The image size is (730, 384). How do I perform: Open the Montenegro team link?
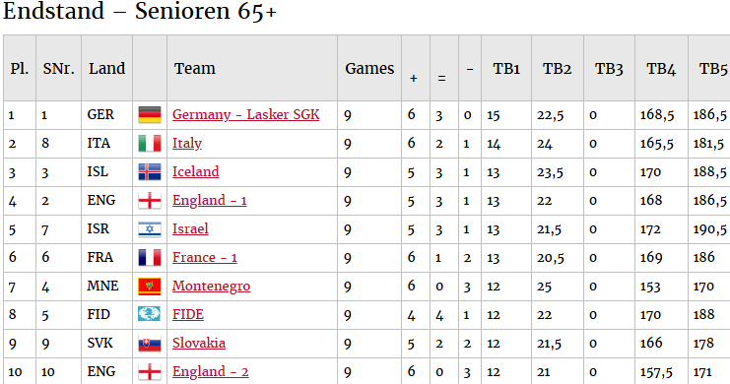[x=212, y=286]
